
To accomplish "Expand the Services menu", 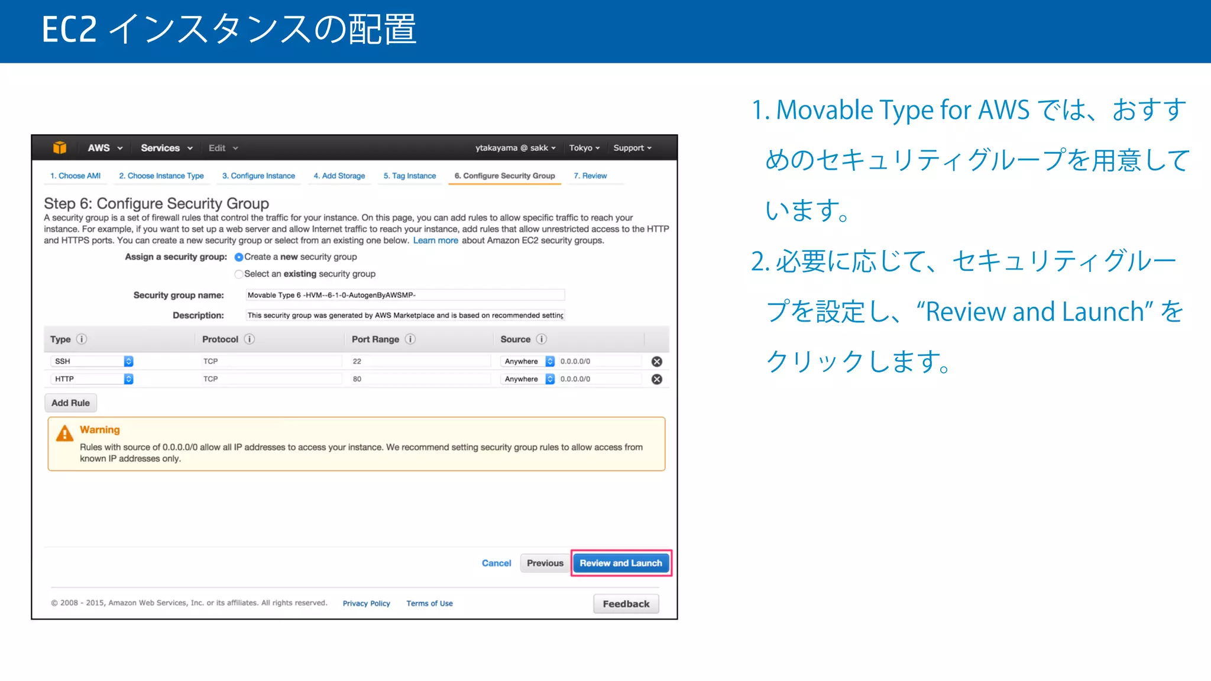I will [167, 148].
